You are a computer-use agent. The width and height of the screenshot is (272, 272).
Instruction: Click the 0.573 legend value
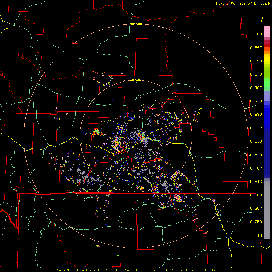pos(256,141)
